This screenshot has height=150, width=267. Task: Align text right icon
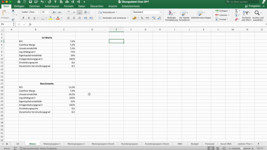click(79, 18)
